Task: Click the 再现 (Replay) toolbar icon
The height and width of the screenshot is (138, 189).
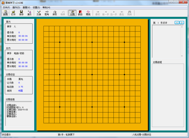Action: 88,13
